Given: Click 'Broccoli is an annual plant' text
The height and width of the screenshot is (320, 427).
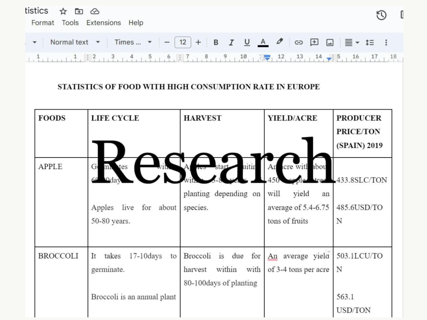Looking at the screenshot, I should [x=133, y=297].
